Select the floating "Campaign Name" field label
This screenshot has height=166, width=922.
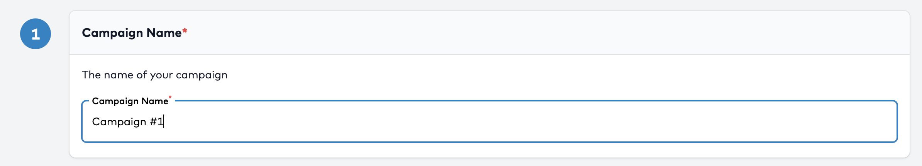coord(130,101)
